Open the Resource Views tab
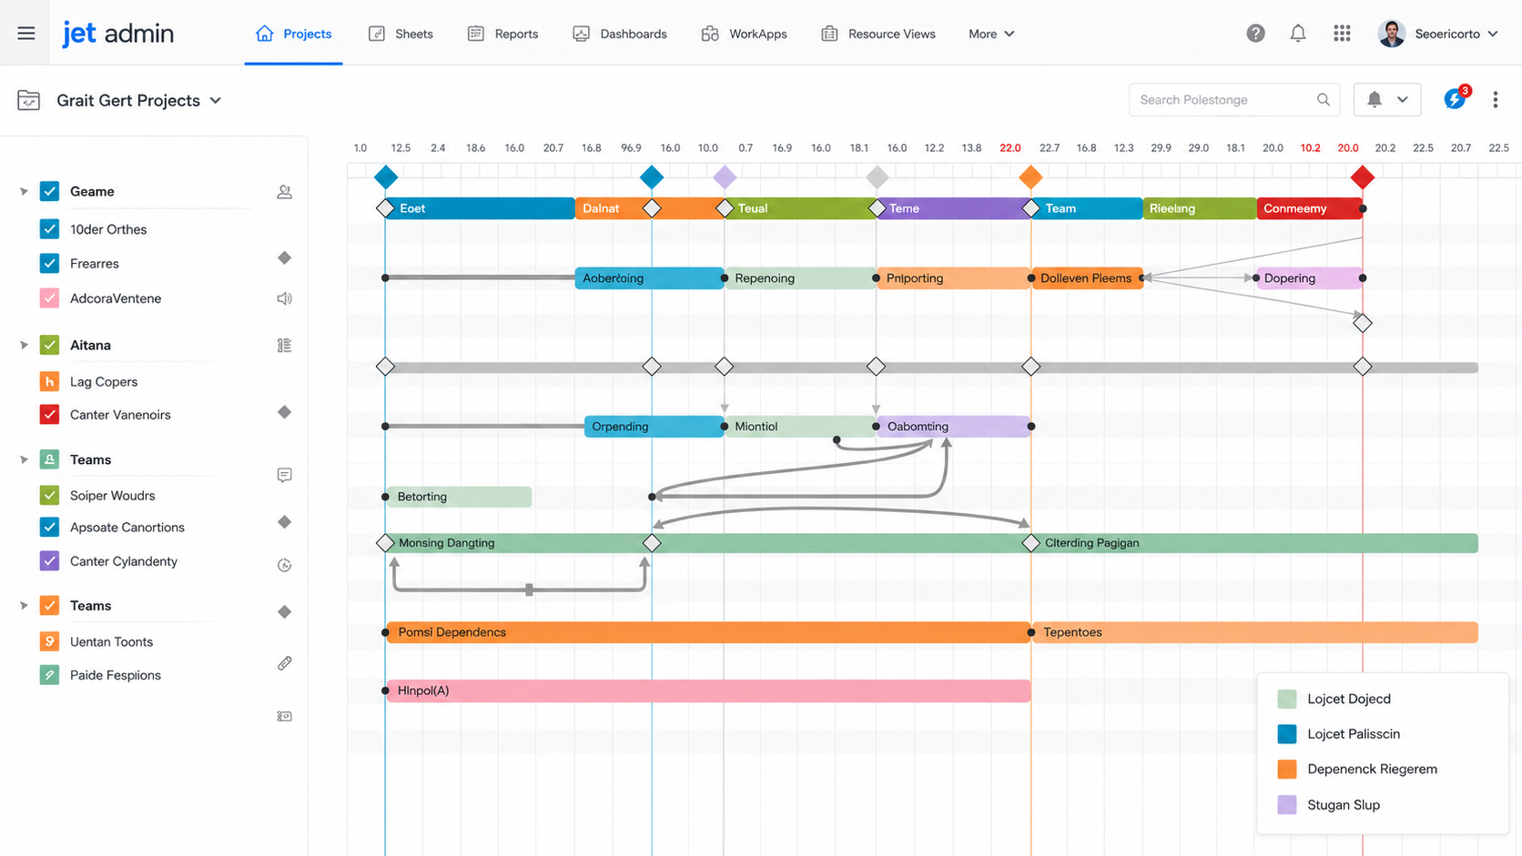 pyautogui.click(x=878, y=34)
